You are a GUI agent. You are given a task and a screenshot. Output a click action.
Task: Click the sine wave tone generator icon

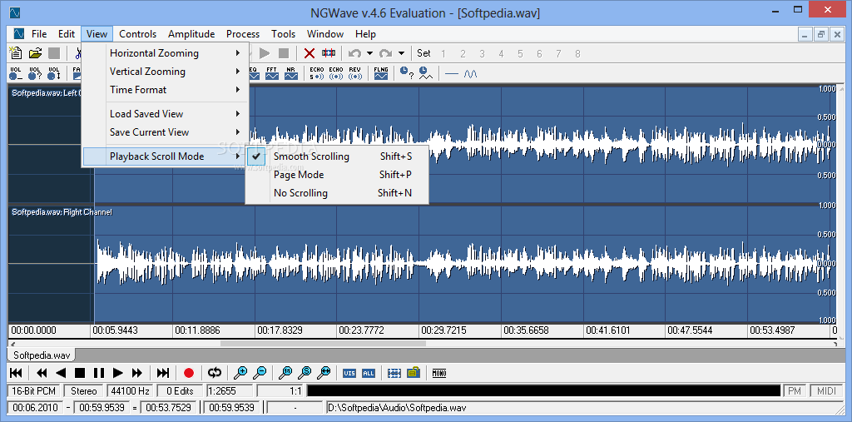[471, 73]
